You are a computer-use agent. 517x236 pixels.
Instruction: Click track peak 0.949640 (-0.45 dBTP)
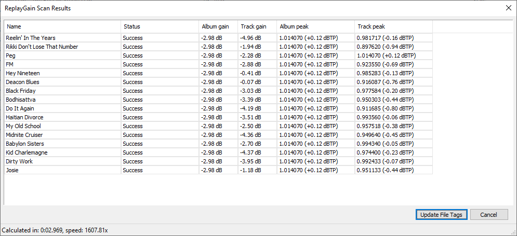coord(385,135)
